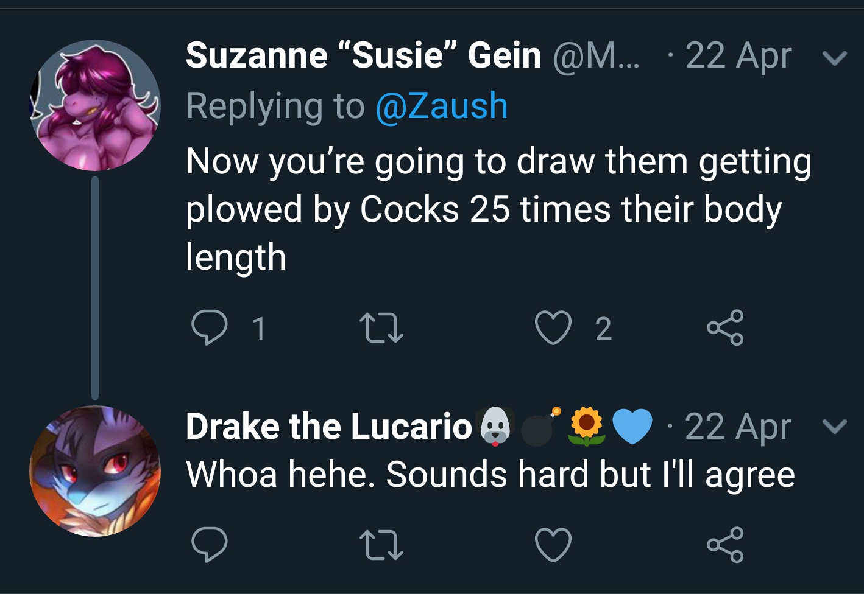Share Suzanne Gein's tweet
The width and height of the screenshot is (864, 594).
click(725, 327)
